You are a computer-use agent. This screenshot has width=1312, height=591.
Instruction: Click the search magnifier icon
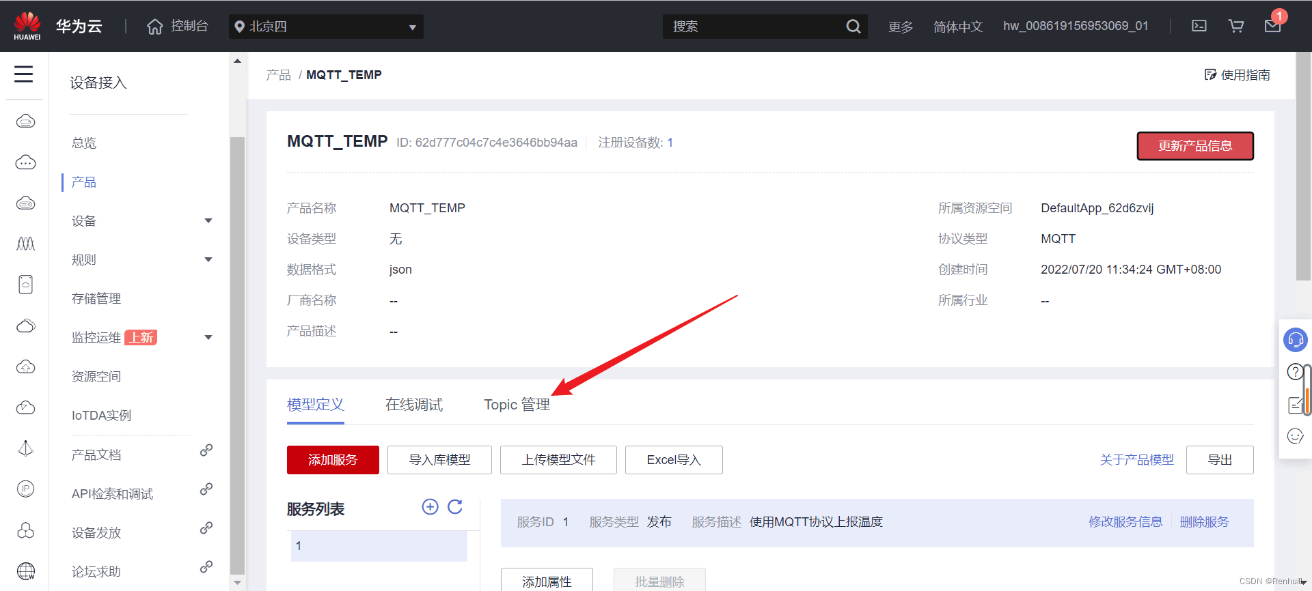point(853,27)
